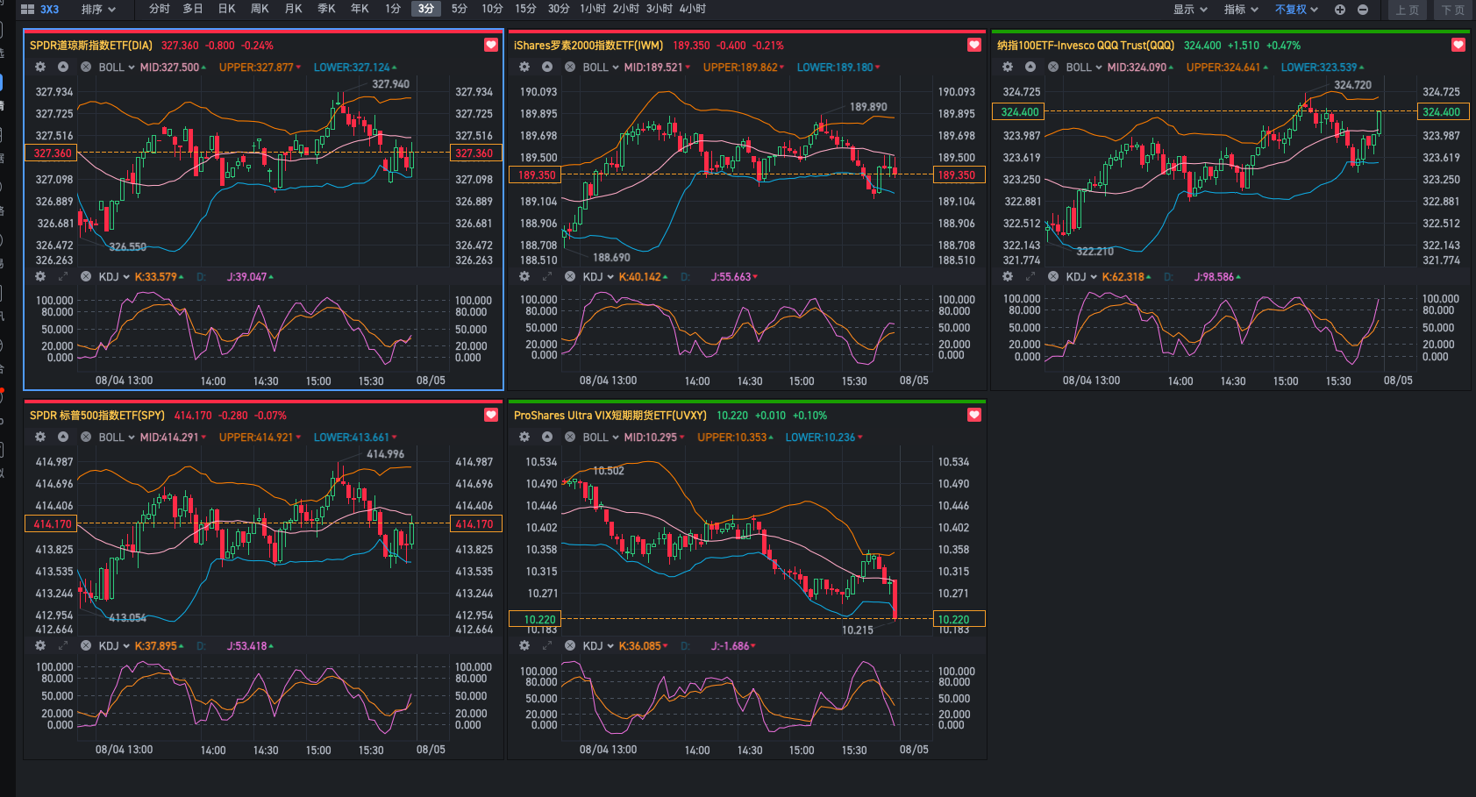
Task: Select the 1小时 one-hour period
Action: click(x=593, y=9)
